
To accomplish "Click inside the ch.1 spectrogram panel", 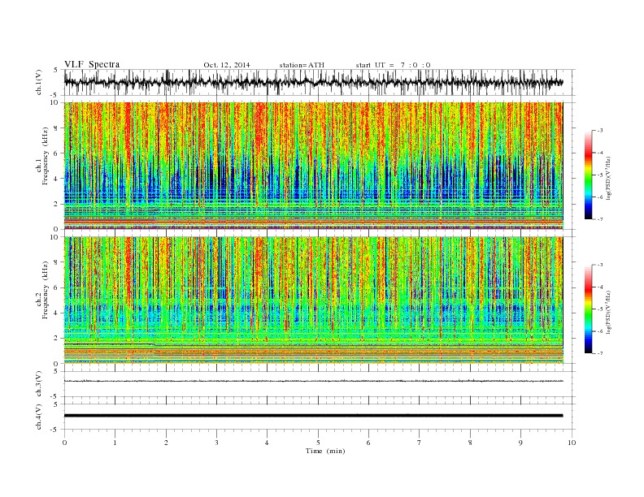I will [x=313, y=166].
